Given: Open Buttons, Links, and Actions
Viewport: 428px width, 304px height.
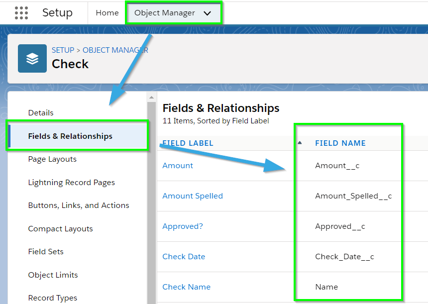Looking at the screenshot, I should [x=79, y=205].
